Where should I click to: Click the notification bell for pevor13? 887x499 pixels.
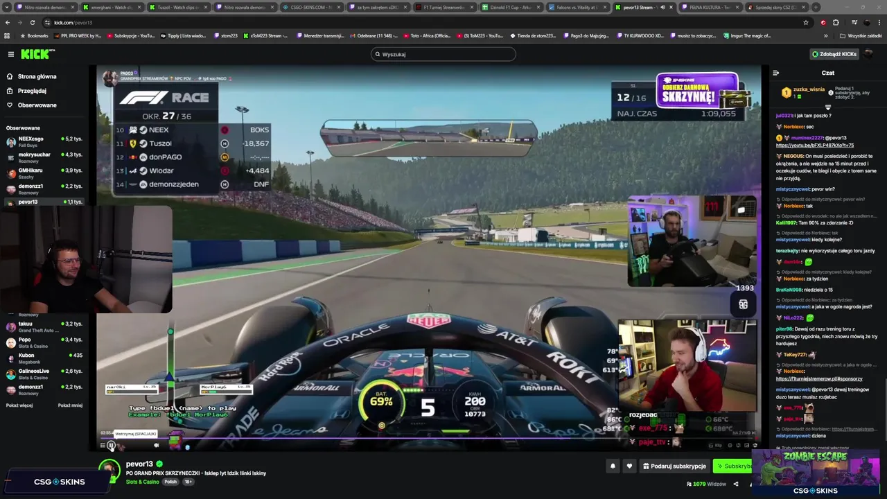pos(613,466)
